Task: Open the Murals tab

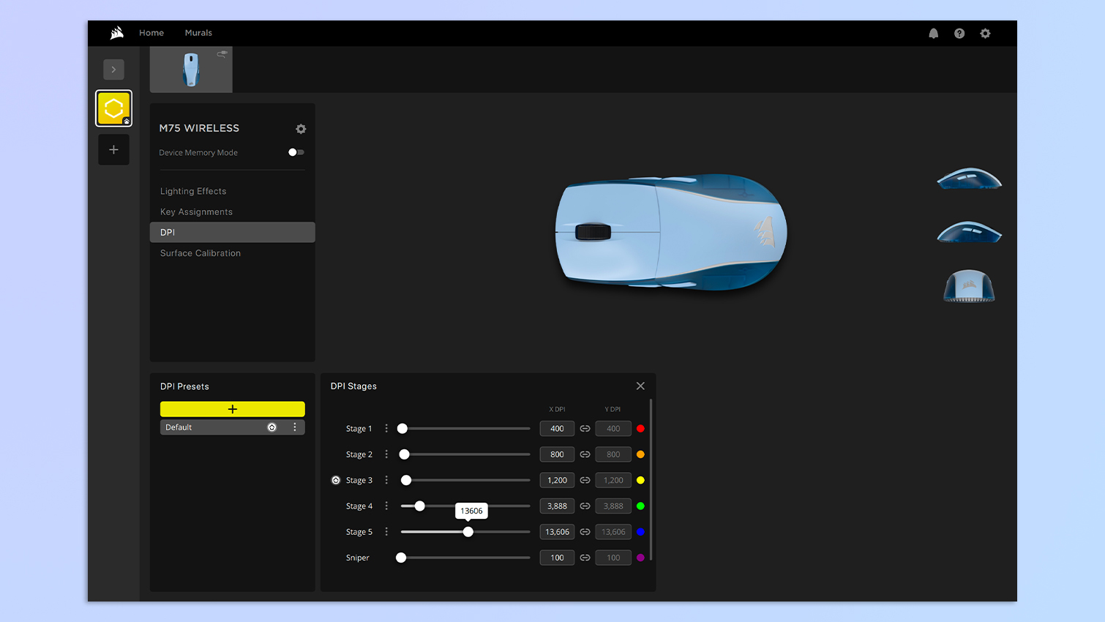Action: point(198,33)
